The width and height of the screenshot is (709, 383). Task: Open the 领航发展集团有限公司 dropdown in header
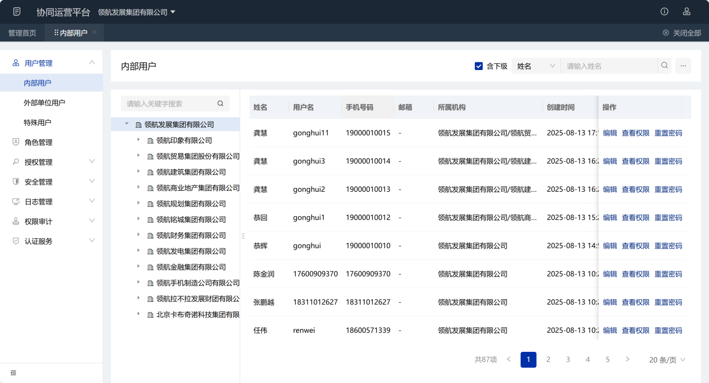click(137, 12)
